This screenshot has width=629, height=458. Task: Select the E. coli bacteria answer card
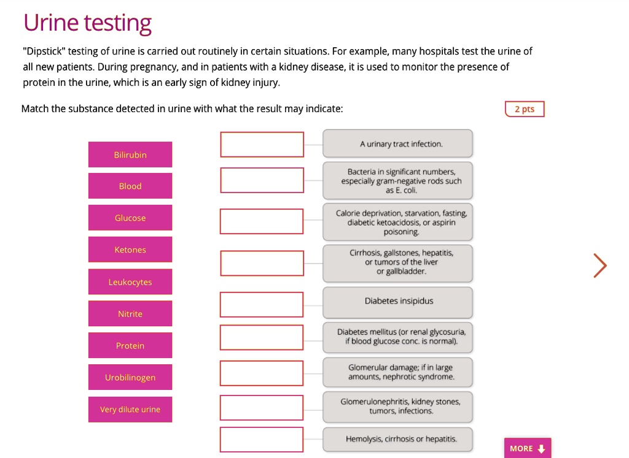[x=397, y=180]
